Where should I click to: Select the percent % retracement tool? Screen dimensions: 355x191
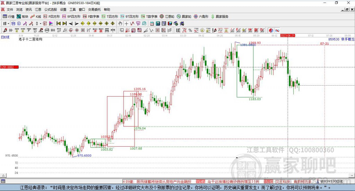point(190,30)
